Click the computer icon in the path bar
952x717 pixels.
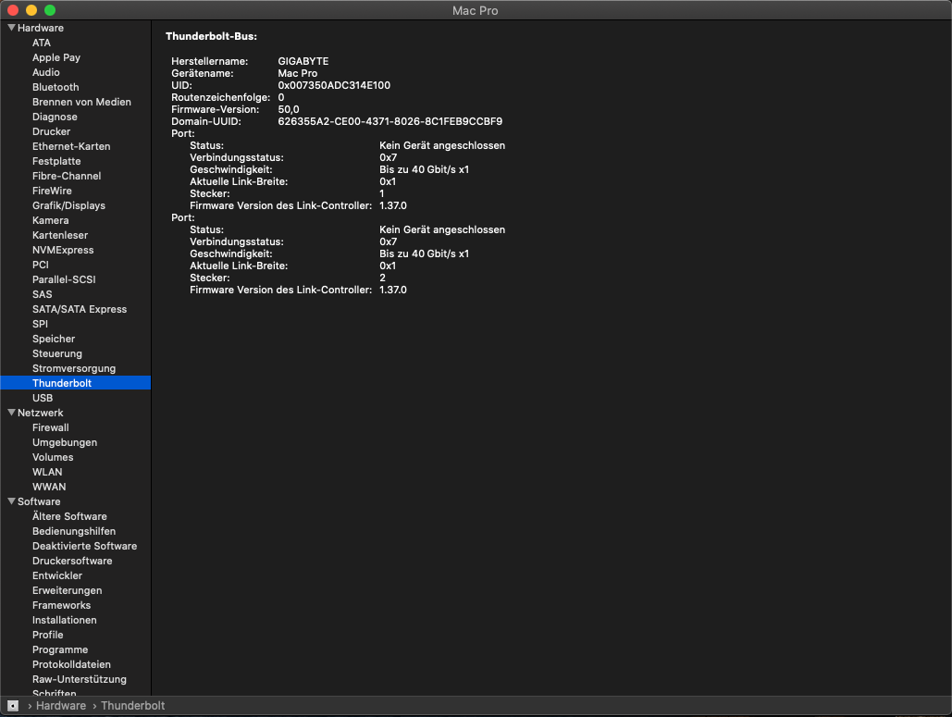click(x=13, y=706)
